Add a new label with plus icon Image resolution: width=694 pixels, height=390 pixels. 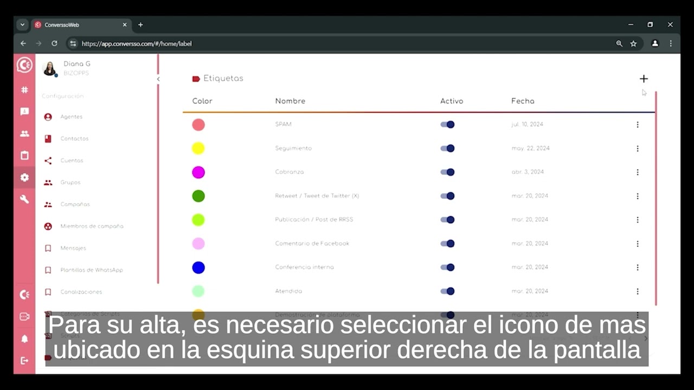click(644, 79)
